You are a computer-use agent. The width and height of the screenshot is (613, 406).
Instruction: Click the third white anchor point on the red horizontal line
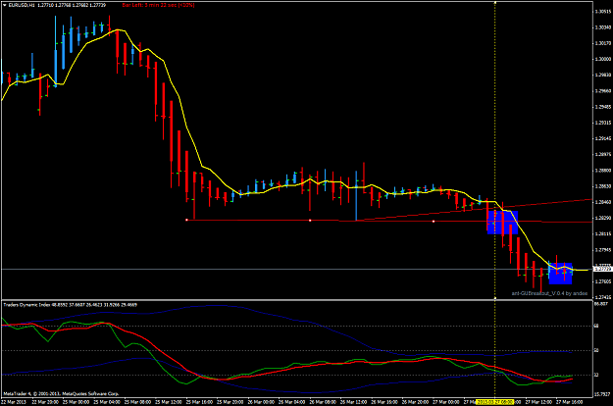click(x=434, y=222)
